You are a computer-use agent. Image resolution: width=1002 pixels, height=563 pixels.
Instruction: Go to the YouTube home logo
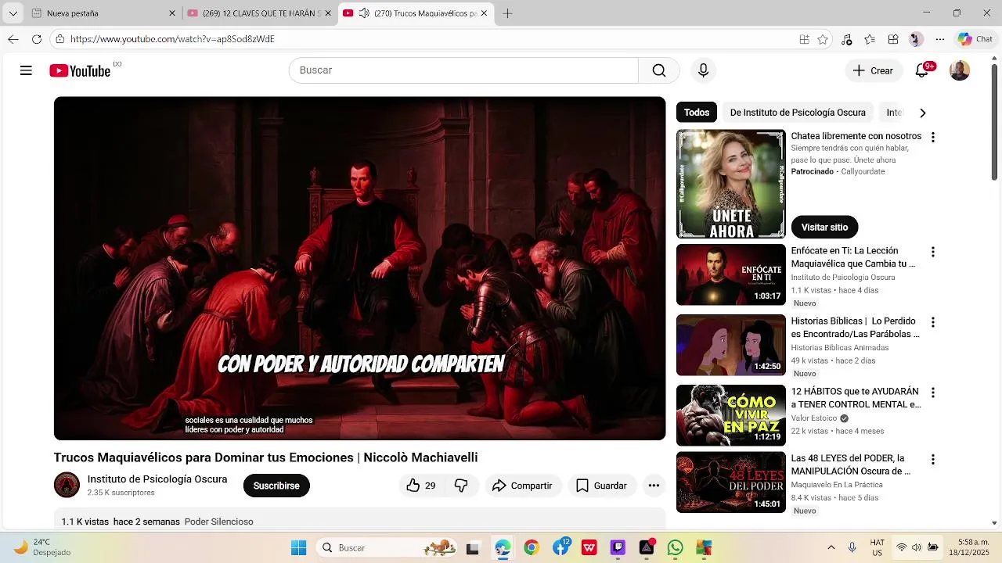(x=80, y=70)
